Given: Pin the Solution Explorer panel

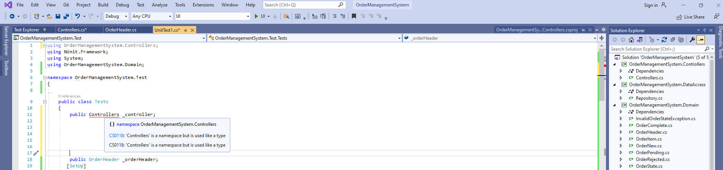Looking at the screenshot, I should [x=704, y=30].
